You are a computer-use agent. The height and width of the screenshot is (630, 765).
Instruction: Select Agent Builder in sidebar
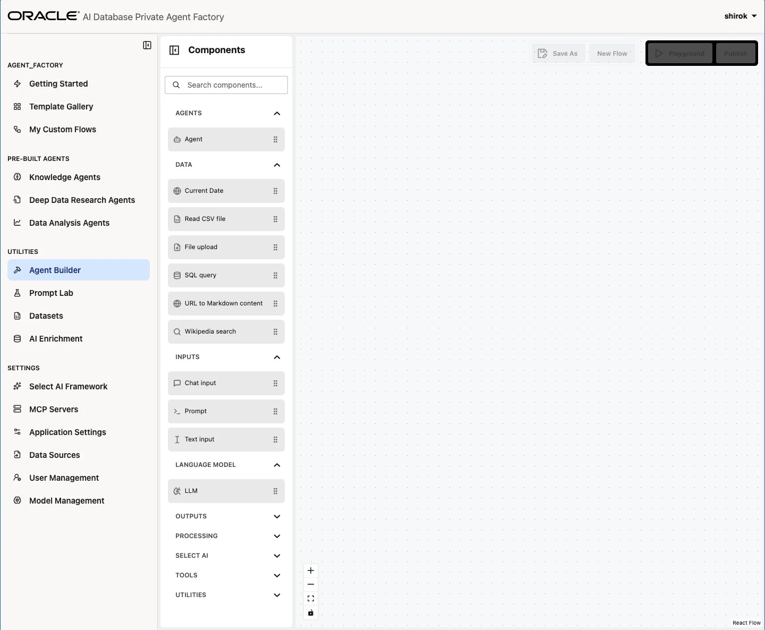(x=79, y=270)
